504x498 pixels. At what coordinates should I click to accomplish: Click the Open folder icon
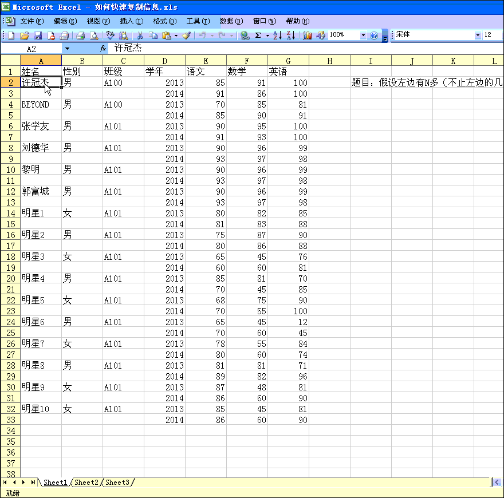pos(24,35)
